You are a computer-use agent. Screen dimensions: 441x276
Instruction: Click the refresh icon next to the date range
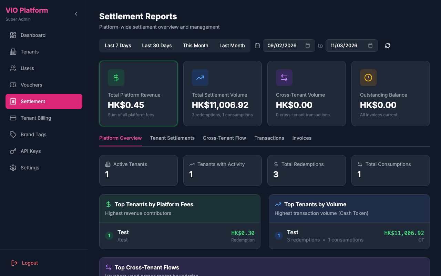[x=387, y=45]
